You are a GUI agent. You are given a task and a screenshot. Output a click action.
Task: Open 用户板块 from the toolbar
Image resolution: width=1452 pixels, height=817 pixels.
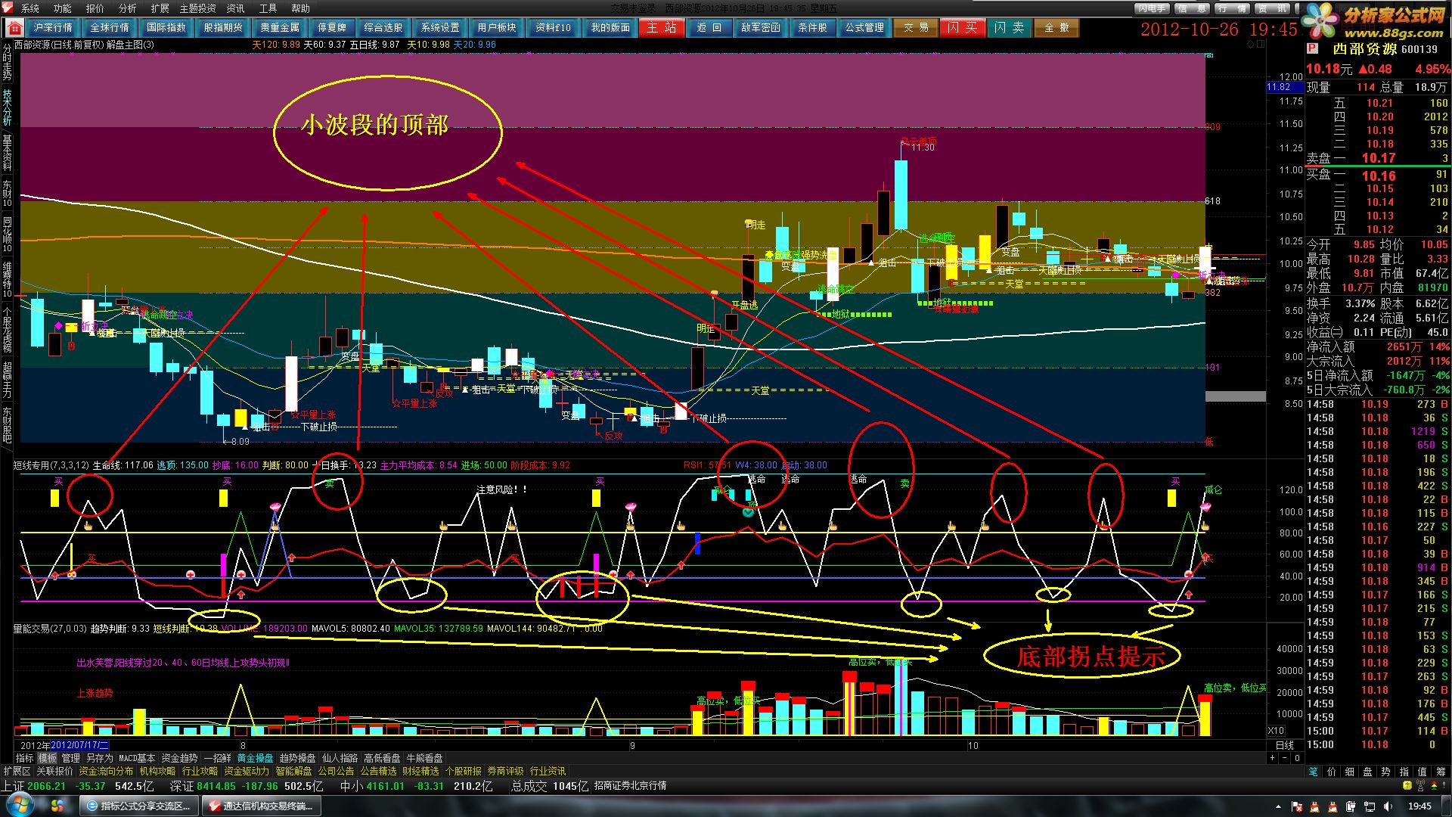pos(497,27)
